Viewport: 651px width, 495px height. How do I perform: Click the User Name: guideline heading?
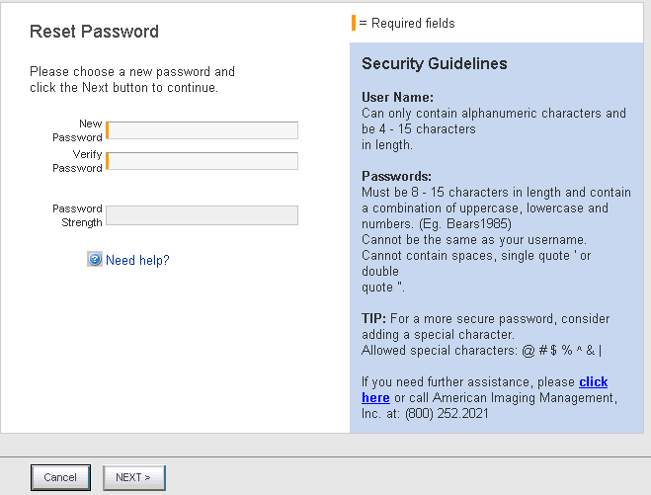coord(397,97)
